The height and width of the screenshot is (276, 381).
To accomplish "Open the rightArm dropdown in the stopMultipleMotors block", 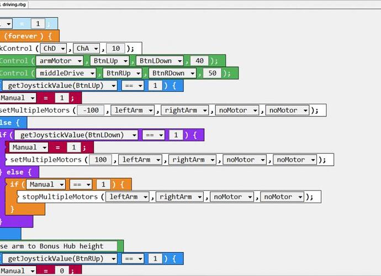I will tap(179, 197).
